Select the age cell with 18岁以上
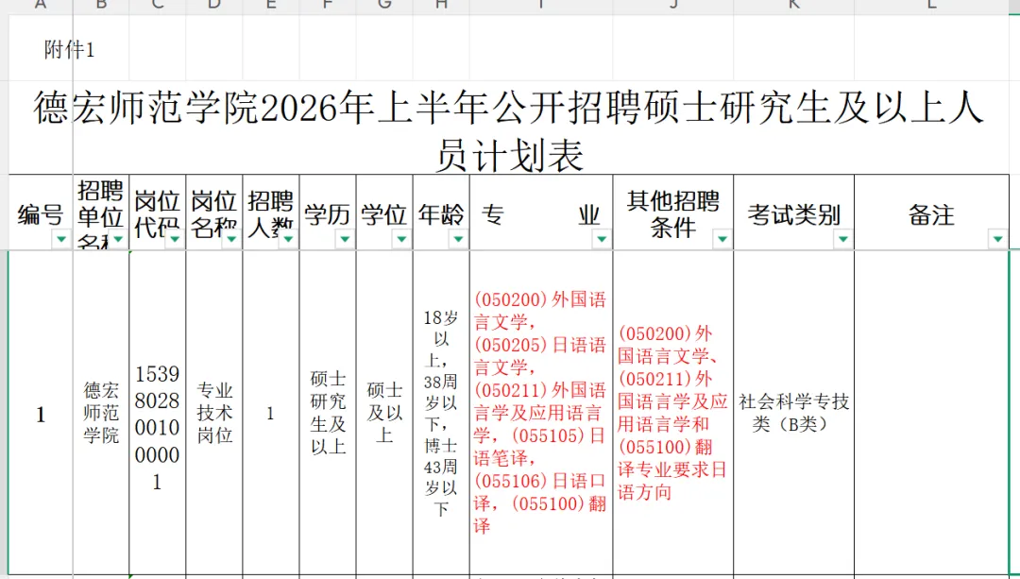The width and height of the screenshot is (1020, 579). coord(440,413)
